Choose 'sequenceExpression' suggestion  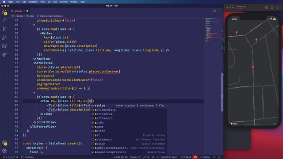tap(129, 152)
